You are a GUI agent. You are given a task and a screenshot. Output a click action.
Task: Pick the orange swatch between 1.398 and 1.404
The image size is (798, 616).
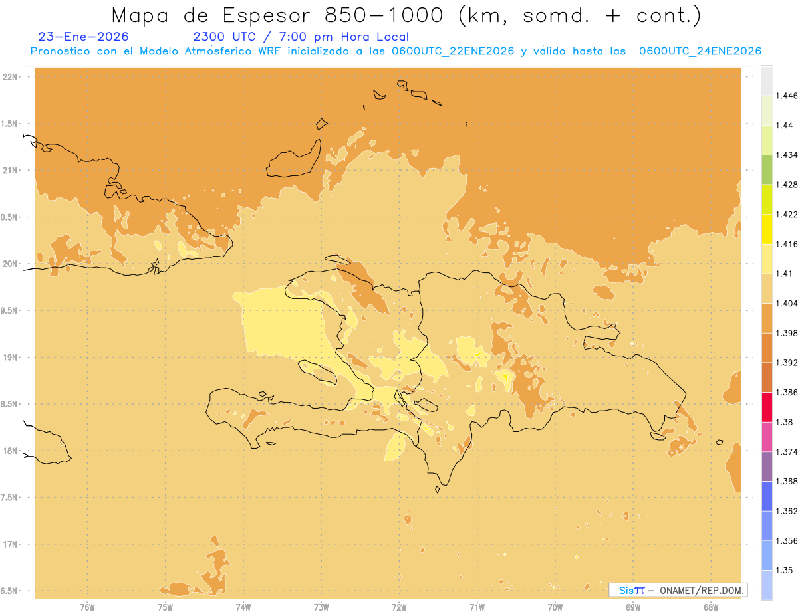767,318
